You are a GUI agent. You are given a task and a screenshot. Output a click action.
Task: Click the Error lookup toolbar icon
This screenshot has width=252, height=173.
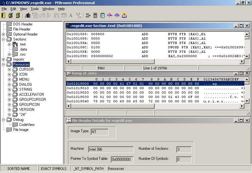click(x=110, y=15)
